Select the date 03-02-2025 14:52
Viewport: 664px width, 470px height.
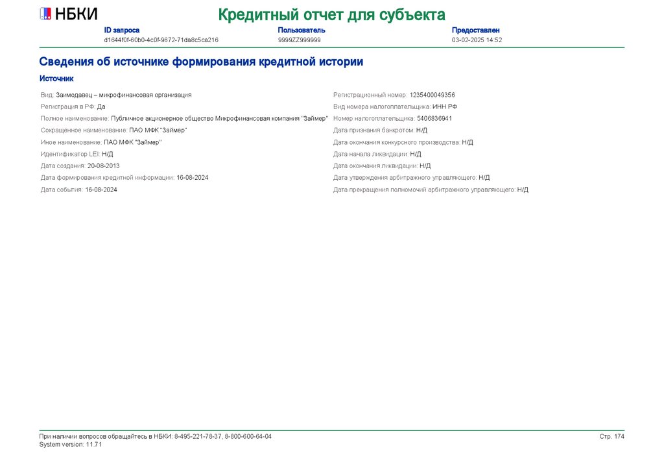click(x=477, y=40)
